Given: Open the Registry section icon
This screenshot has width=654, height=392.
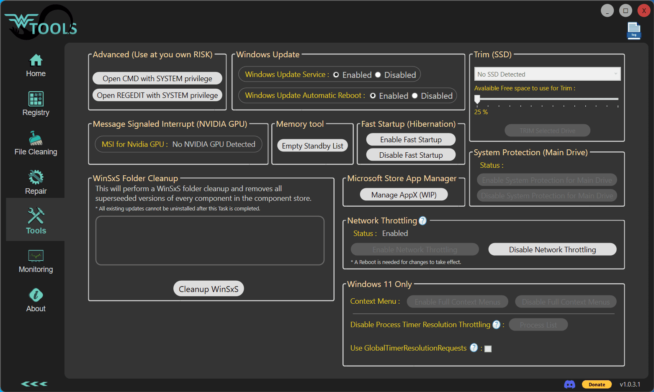Looking at the screenshot, I should click(36, 99).
